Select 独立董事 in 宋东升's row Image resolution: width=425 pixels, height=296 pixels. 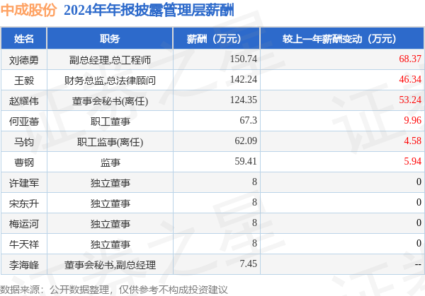[x=110, y=204]
